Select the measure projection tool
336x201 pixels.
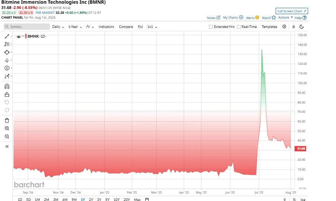click(7, 76)
